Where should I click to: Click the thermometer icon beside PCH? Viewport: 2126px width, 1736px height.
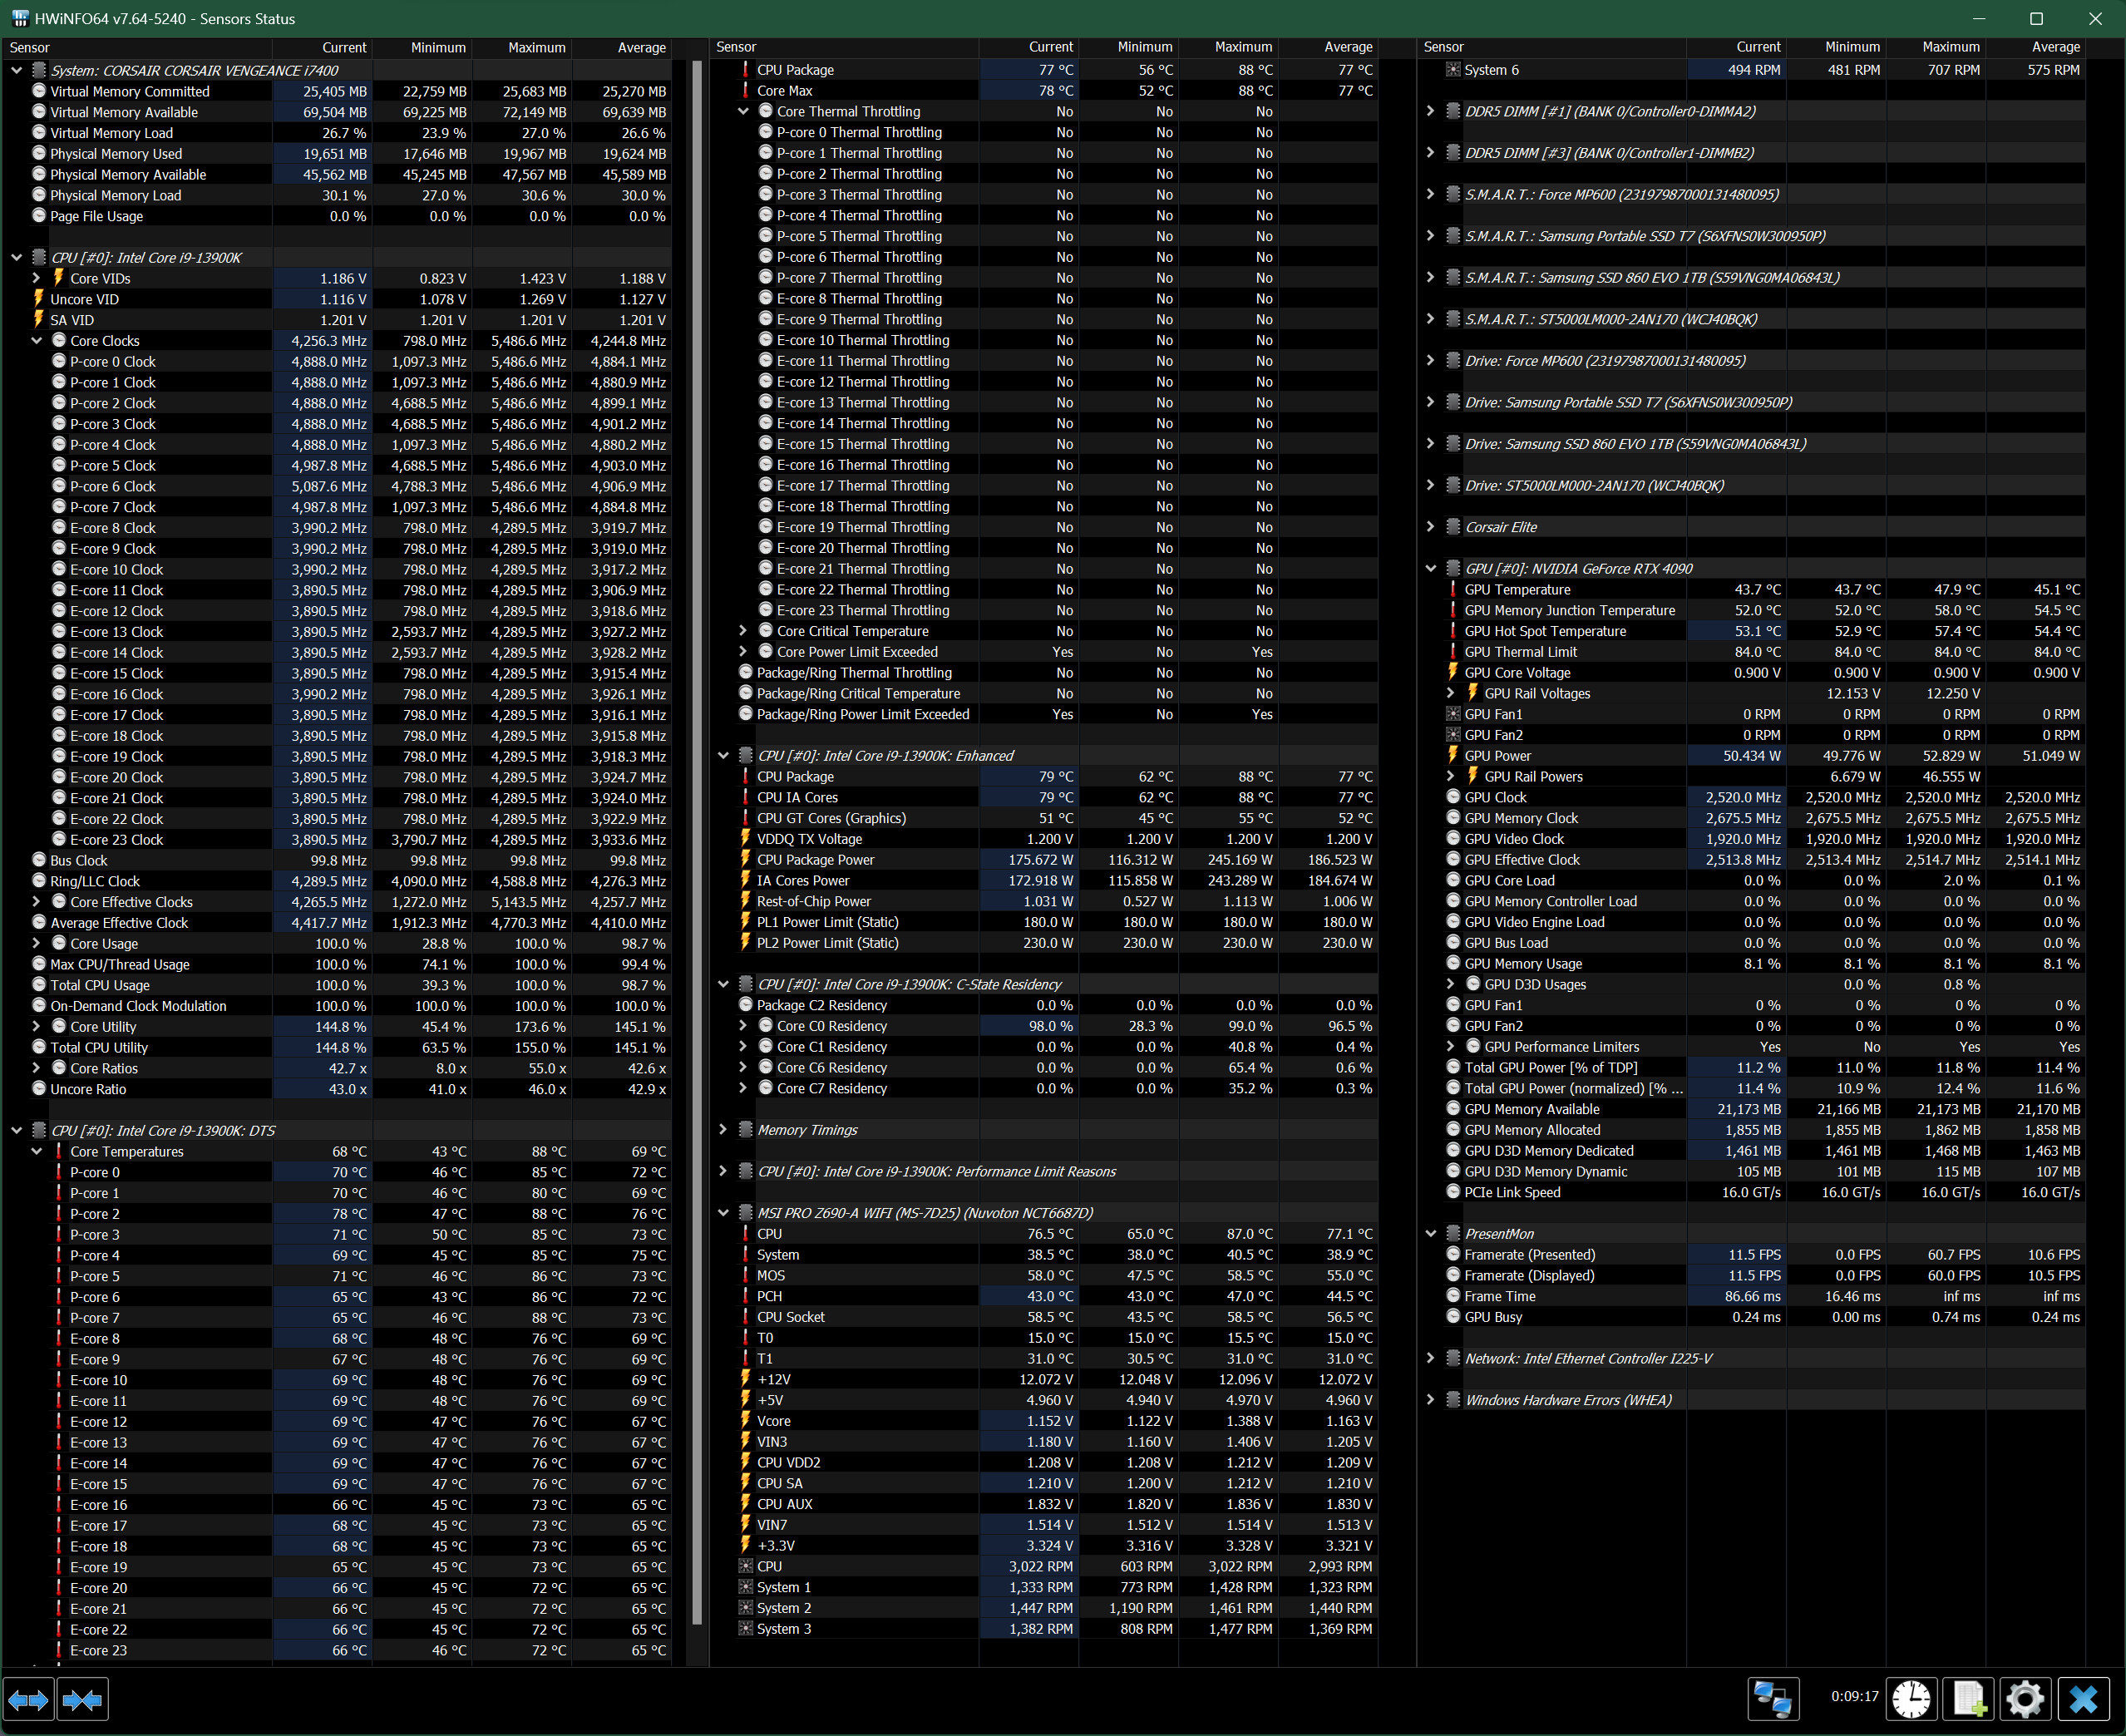tap(745, 1296)
